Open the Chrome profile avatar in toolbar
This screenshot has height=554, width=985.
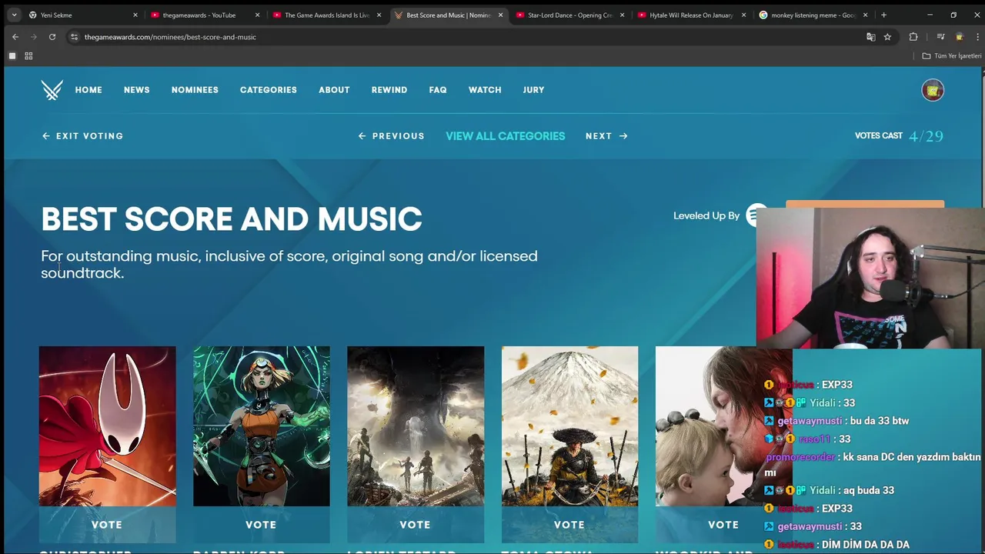point(959,37)
